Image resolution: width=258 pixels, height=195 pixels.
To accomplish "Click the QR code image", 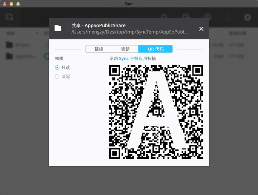I will 156,112.
